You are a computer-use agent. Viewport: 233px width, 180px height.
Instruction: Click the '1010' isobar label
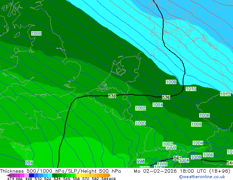191,89
